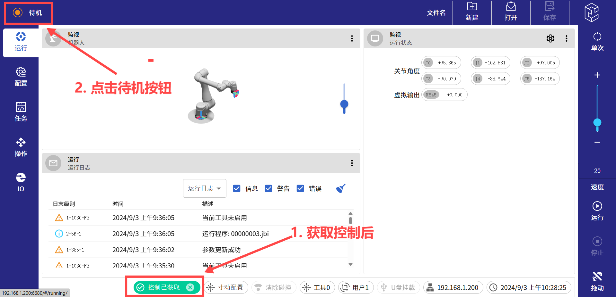This screenshot has height=297, width=616.
Task: Open the robot monitor panel three-dot menu
Action: click(x=352, y=38)
